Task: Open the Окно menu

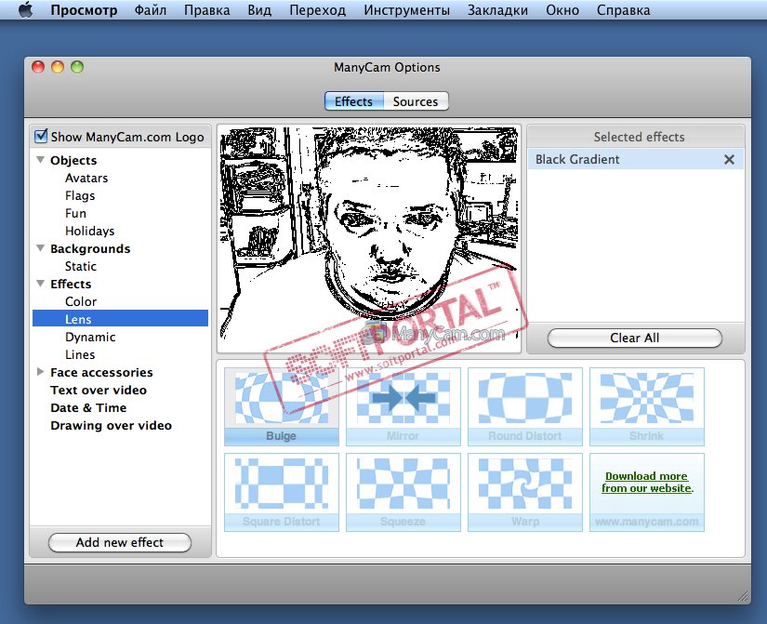Action: tap(562, 10)
